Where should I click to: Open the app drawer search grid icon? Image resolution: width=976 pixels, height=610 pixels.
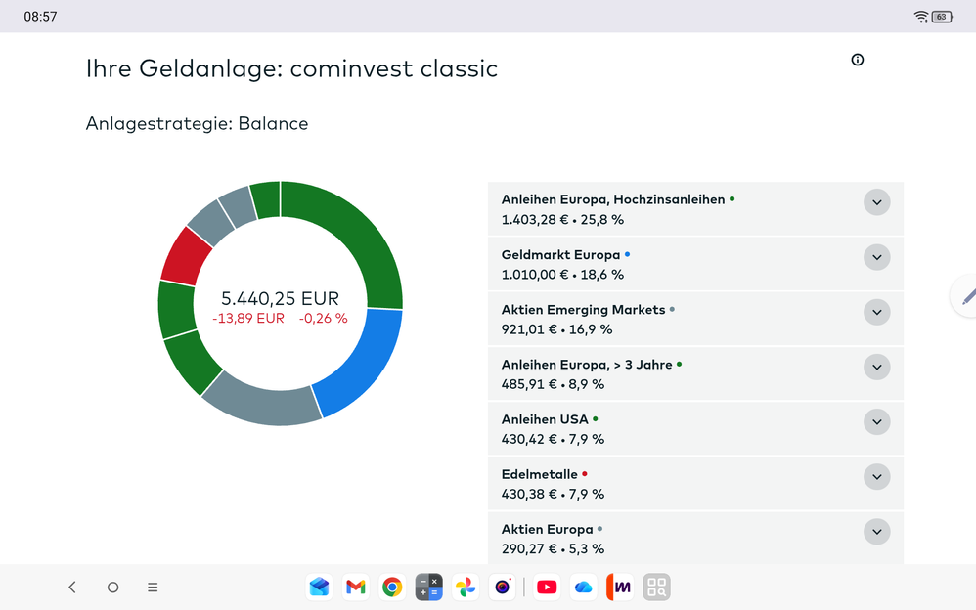pyautogui.click(x=656, y=587)
